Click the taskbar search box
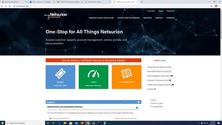Screen dimensions: 222x125 tap(25, 123)
